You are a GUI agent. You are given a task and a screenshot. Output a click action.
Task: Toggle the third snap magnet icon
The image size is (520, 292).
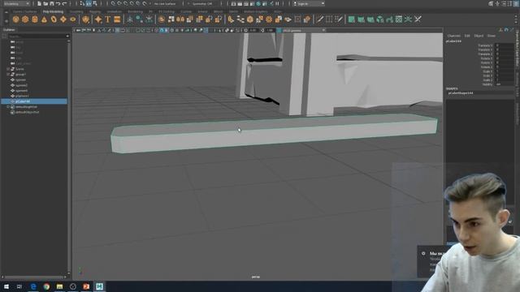coord(126,3)
